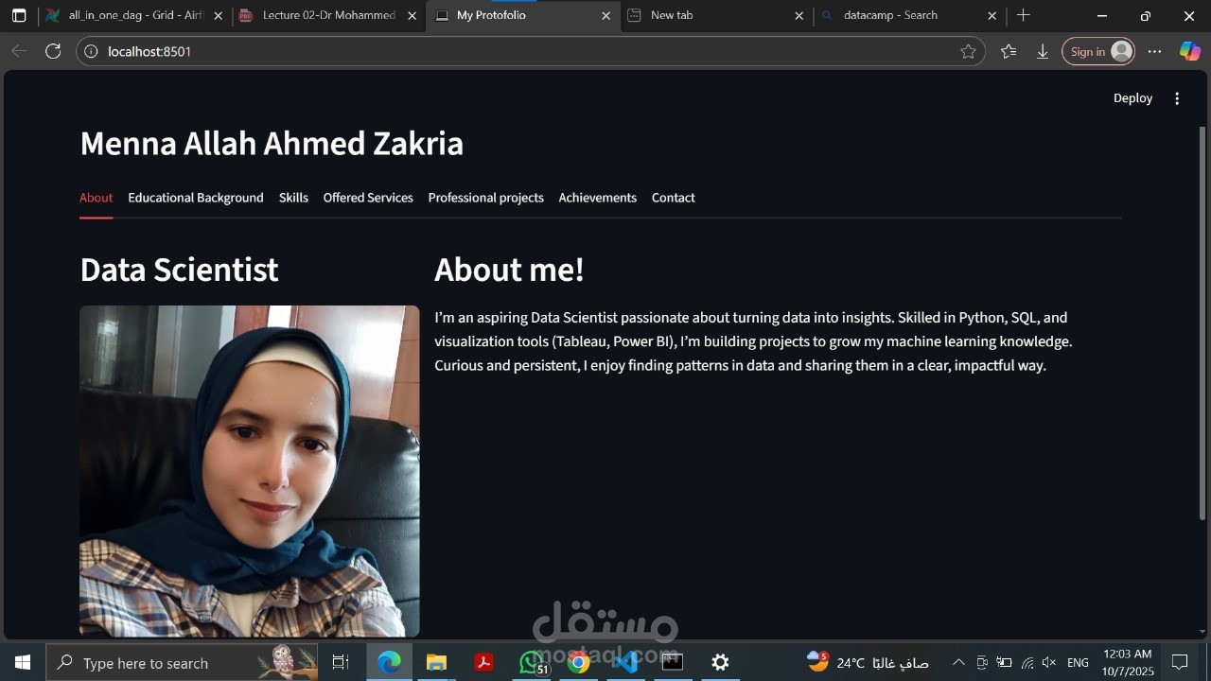Switch to the all_in_one_dag Airflow browser tab
This screenshot has height=681, width=1211.
[135, 16]
